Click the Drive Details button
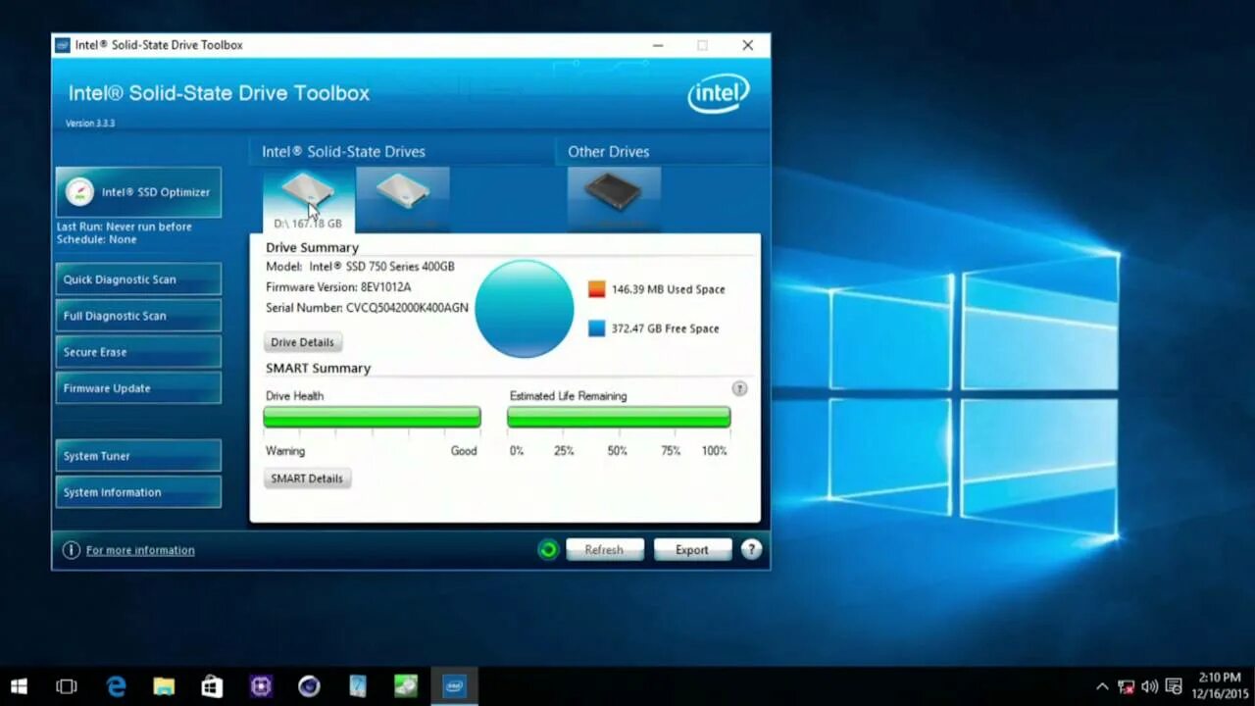 pos(303,342)
